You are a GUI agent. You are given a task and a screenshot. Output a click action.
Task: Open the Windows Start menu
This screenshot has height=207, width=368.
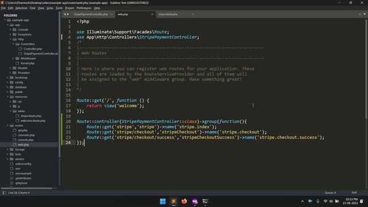coord(163,201)
